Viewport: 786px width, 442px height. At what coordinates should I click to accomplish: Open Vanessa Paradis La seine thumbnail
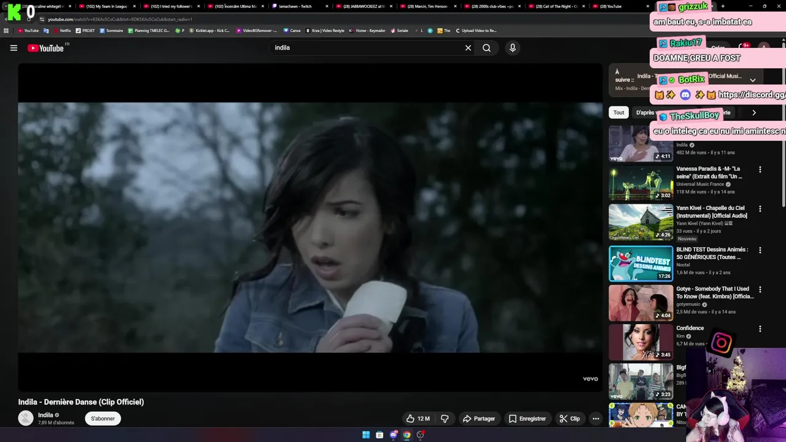click(640, 183)
